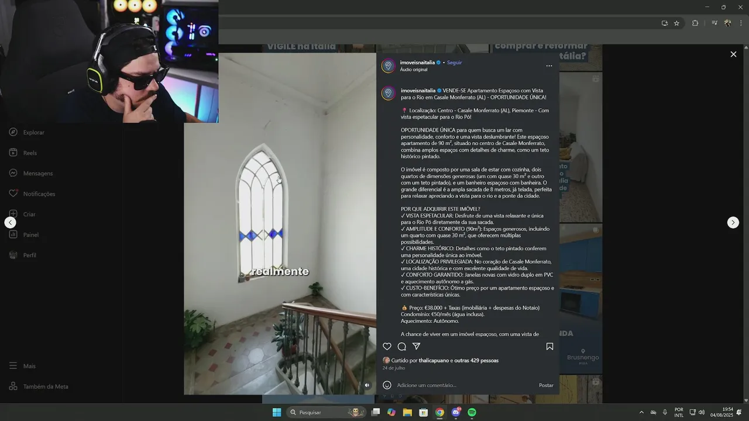
Task: Click the Postar button
Action: coord(546,385)
